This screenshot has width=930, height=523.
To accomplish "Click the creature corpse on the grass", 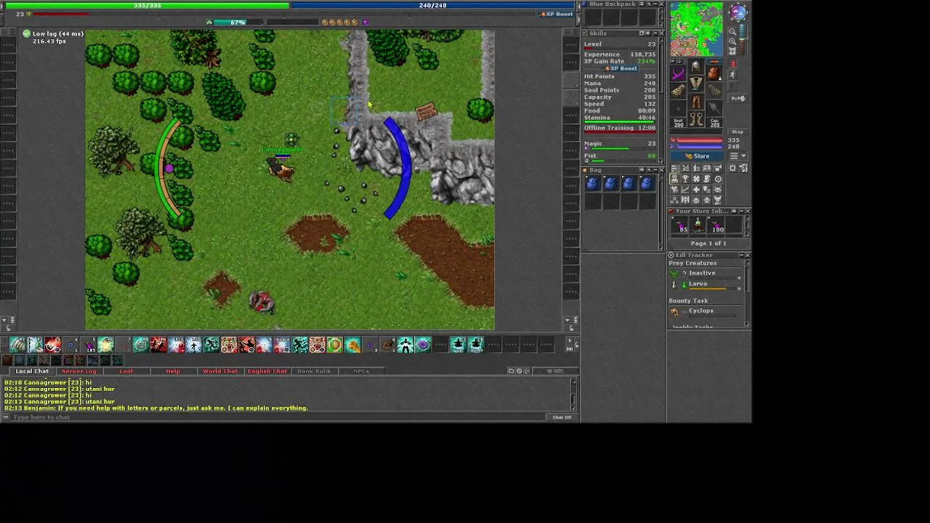I will tap(261, 301).
